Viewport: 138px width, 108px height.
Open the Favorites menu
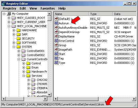pos(48,9)
